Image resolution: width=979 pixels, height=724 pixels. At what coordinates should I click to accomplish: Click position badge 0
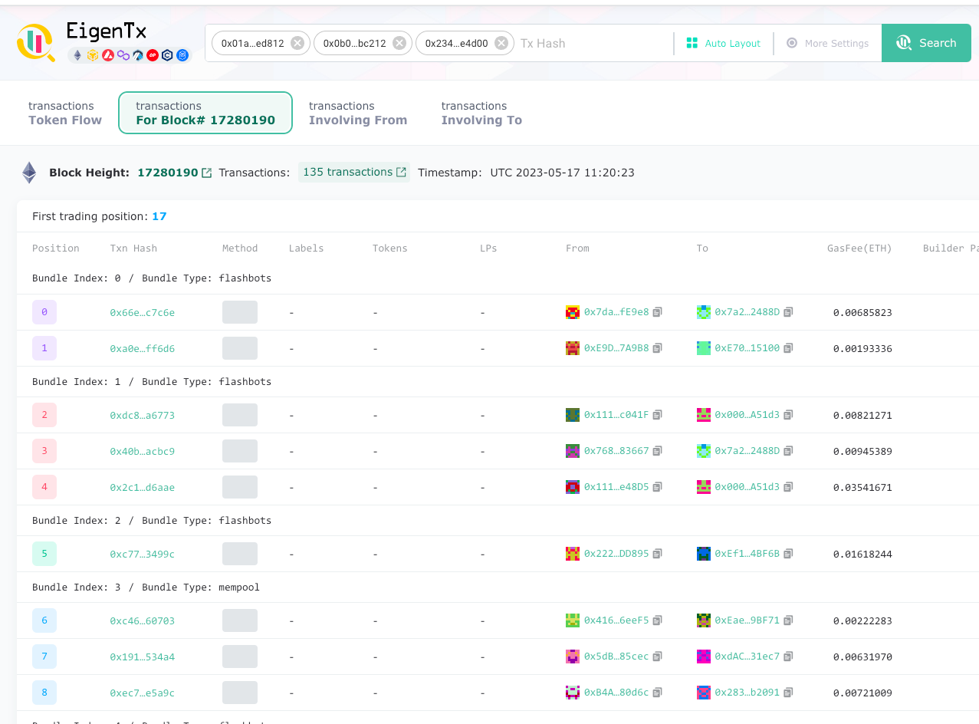[x=44, y=312]
